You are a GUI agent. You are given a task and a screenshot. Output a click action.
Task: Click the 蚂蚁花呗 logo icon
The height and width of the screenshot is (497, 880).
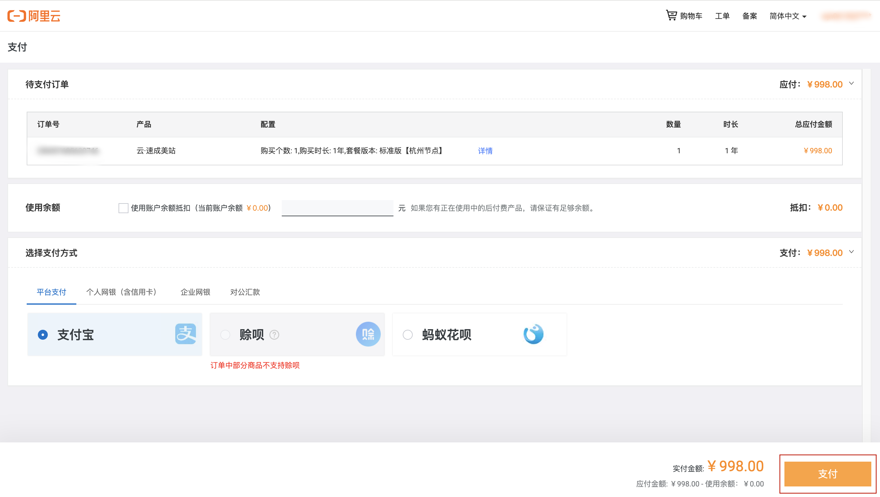[533, 334]
